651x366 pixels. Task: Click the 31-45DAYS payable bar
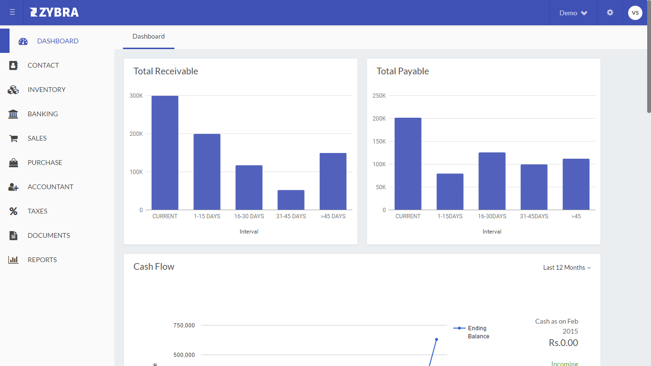[534, 187]
